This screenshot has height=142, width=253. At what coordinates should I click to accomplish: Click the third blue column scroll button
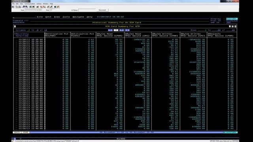coord(122,30)
